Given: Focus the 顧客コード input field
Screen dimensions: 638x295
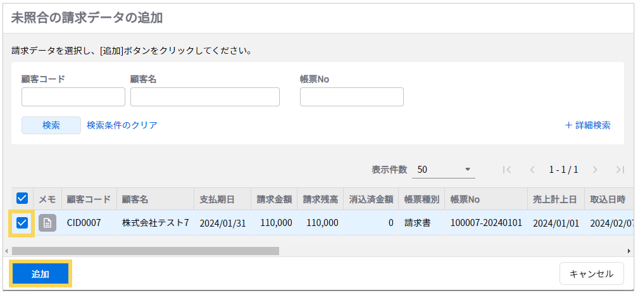Looking at the screenshot, I should coord(73,97).
